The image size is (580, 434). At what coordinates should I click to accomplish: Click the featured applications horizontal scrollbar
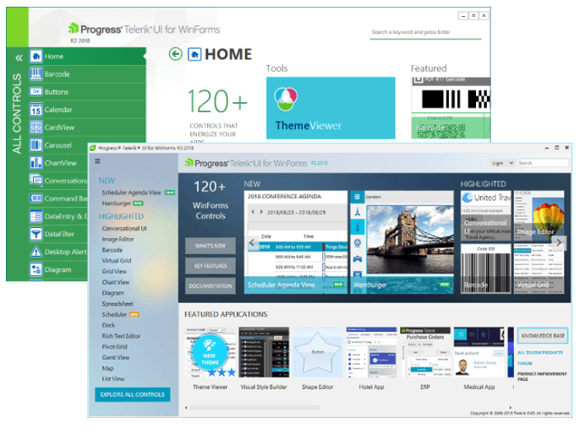tap(254, 408)
